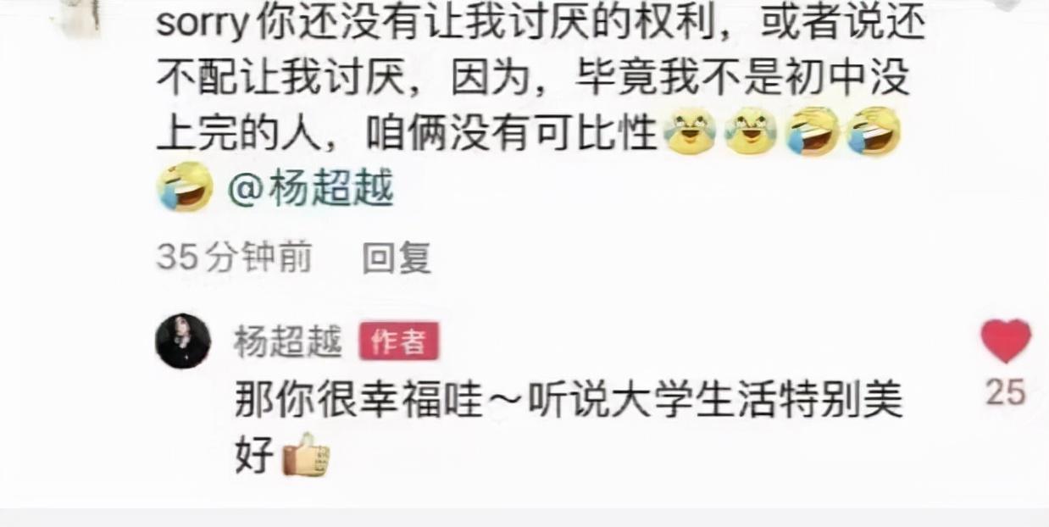Image resolution: width=1049 pixels, height=527 pixels.
Task: Open 杨超越's round profile avatar
Action: (183, 341)
